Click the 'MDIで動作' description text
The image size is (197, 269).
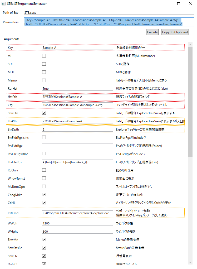pos(123,72)
